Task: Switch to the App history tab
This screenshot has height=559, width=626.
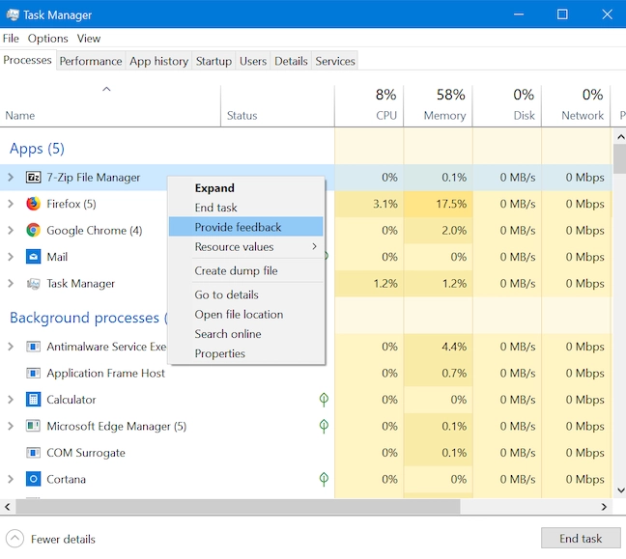Action: coord(158,61)
